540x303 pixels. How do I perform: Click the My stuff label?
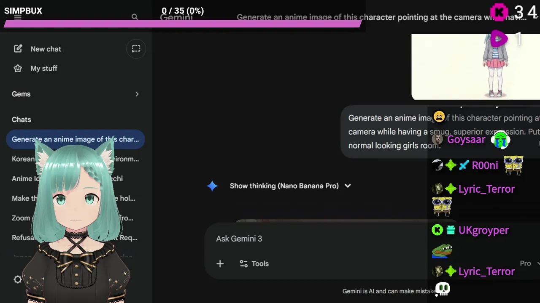[44, 68]
